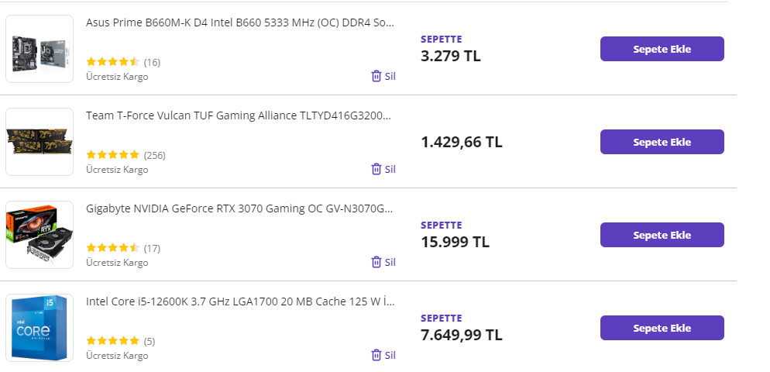Viewport: 770px width, 372px height.
Task: Open Team T-Force Vulcan TUF Gaming title
Action: pos(239,115)
